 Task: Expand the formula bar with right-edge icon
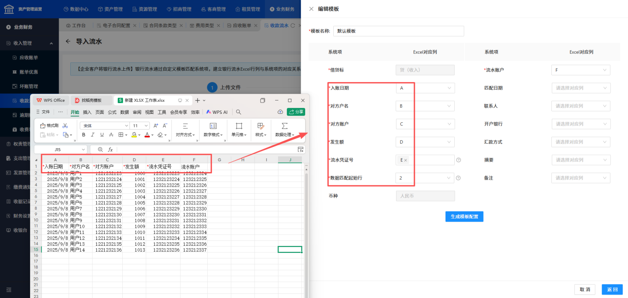coord(300,149)
